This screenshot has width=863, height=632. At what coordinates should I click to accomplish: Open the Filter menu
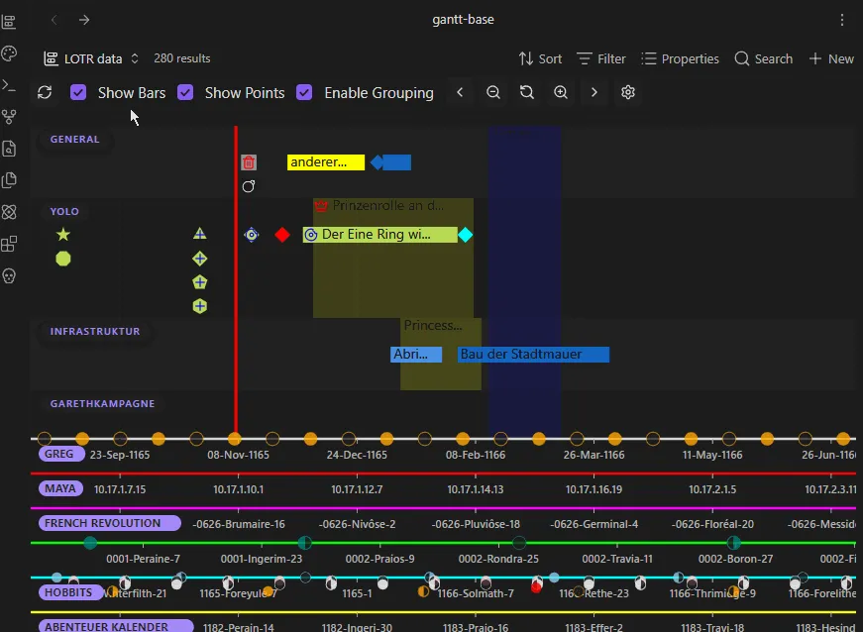pyautogui.click(x=601, y=58)
